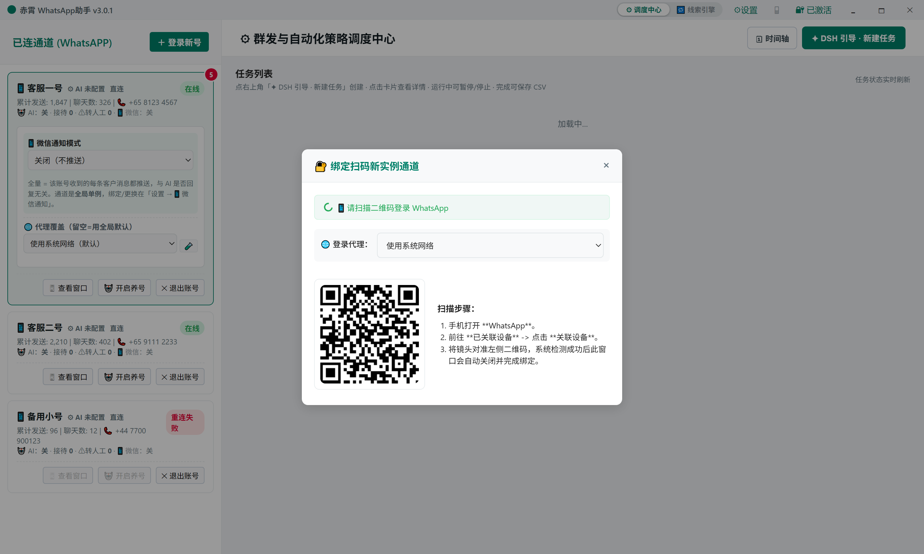
Task: Click 微信通知模式 label in 客服一号
Action: [x=58, y=143]
